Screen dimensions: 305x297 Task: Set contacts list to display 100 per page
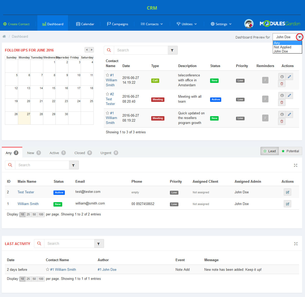[x=41, y=214]
